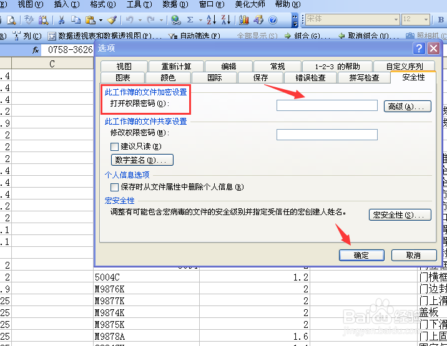Insert hyperlink using the globe icon

(176, 20)
